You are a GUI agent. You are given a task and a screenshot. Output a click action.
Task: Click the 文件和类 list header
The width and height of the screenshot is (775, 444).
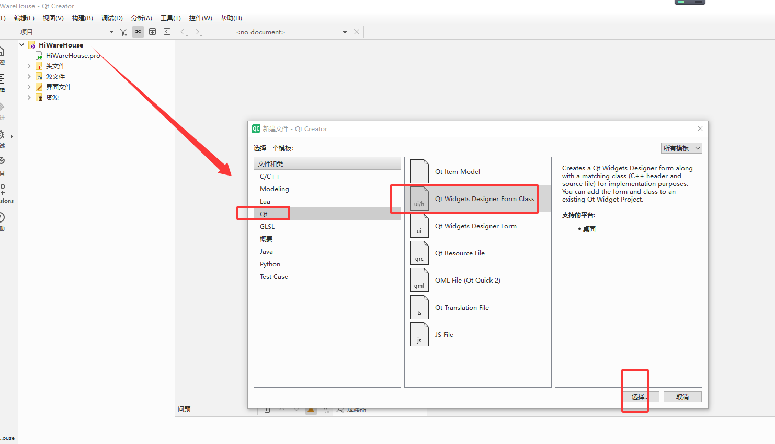[327, 163]
